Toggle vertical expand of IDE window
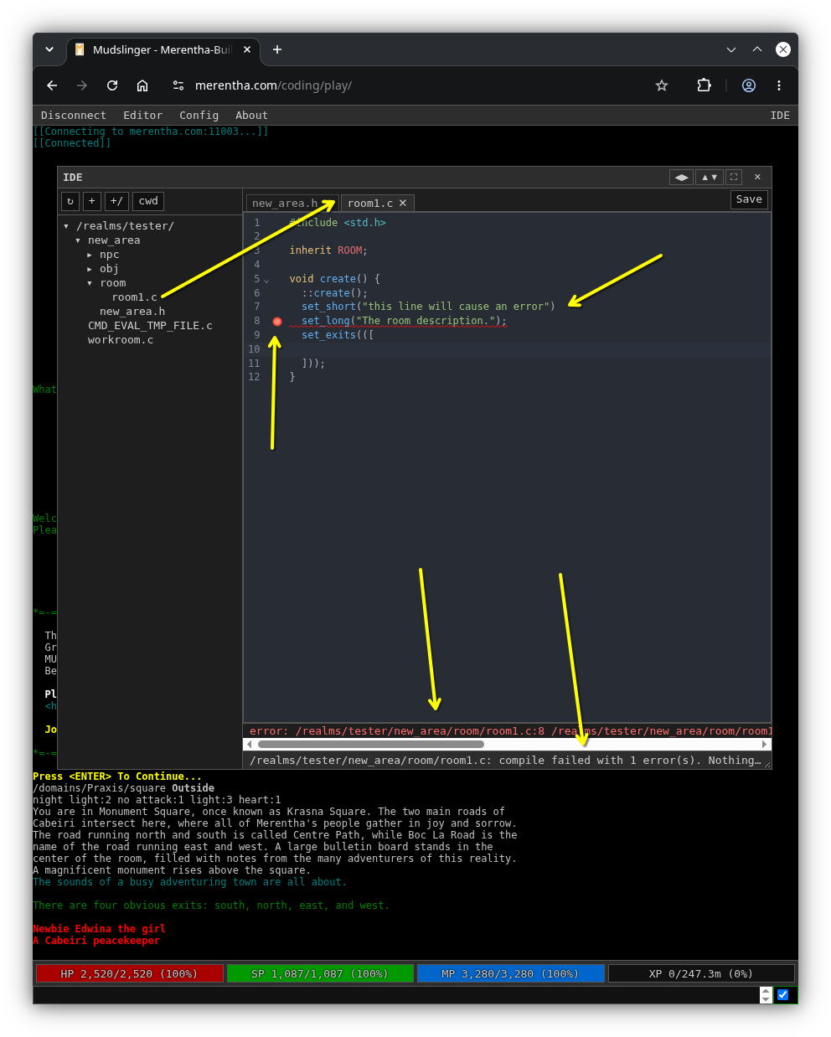Screen dimensions: 831x1037 coord(710,177)
